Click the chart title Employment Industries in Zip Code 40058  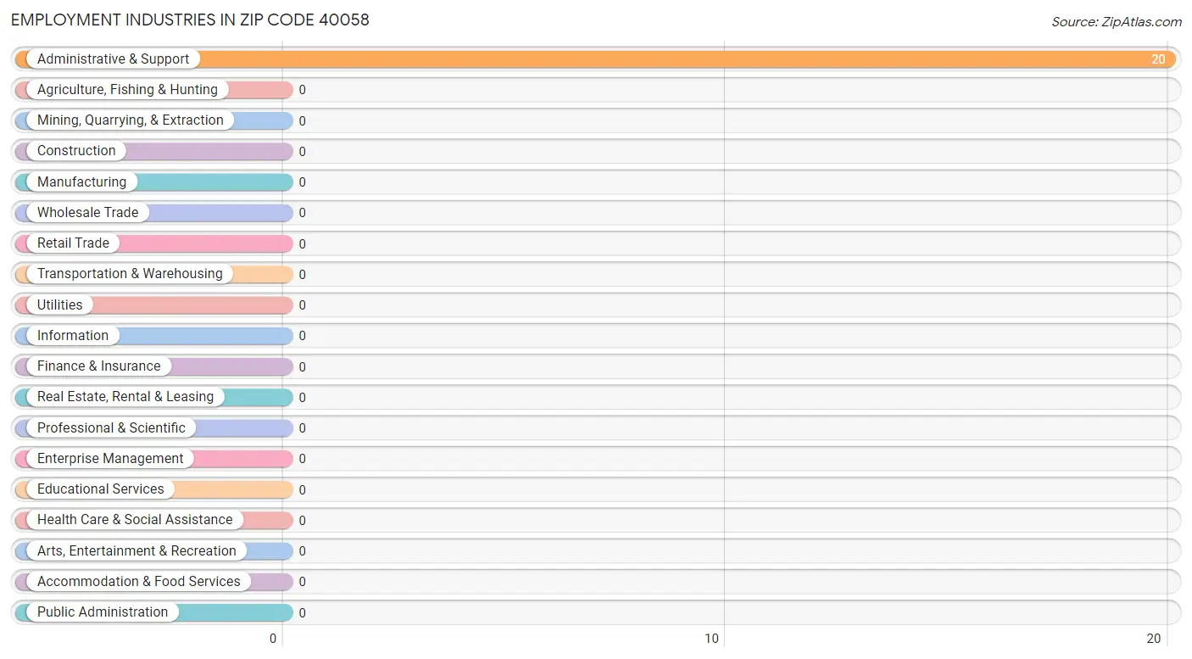click(x=190, y=20)
